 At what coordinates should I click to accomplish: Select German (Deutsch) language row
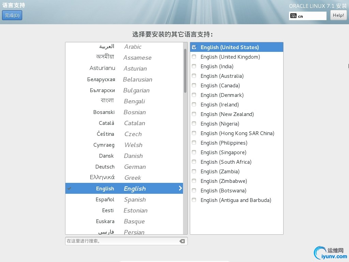coord(124,166)
